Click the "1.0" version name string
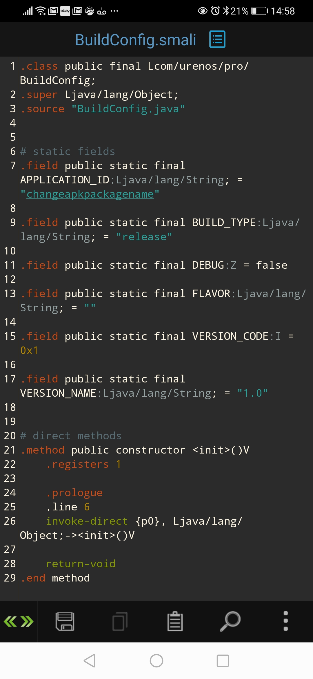313x679 pixels. pyautogui.click(x=252, y=393)
